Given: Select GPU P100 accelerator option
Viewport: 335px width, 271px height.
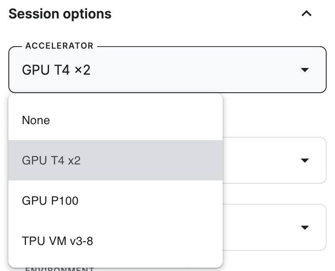Looking at the screenshot, I should coord(50,201).
